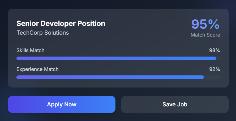Screen dimensions: 236x121
Task: Click the filled right tip of Experience bar
Action: [202, 77]
